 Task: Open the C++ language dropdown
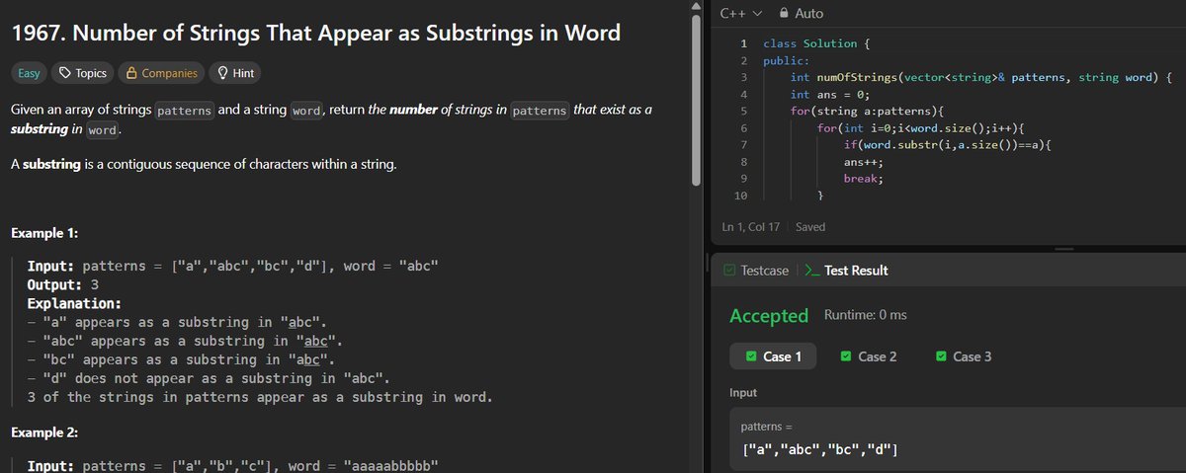(740, 13)
